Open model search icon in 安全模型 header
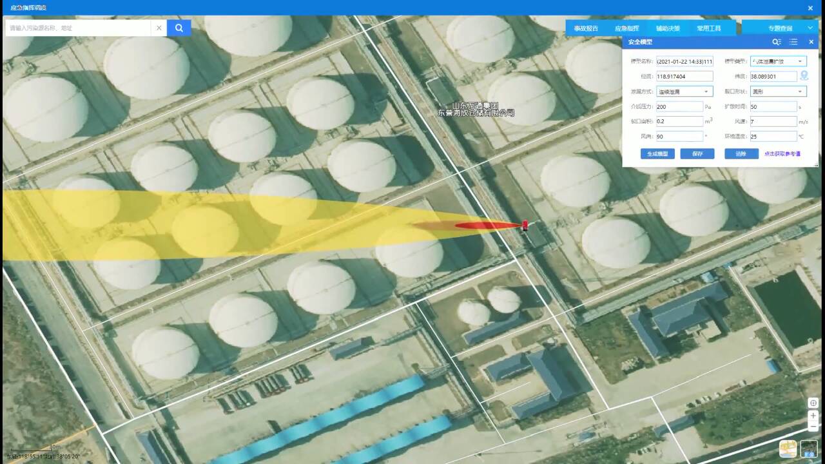The image size is (825, 464). coord(777,42)
